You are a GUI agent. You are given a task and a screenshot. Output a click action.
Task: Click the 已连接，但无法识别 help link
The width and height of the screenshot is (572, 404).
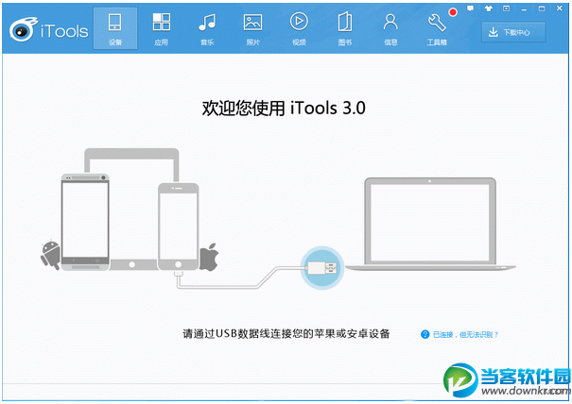465,334
